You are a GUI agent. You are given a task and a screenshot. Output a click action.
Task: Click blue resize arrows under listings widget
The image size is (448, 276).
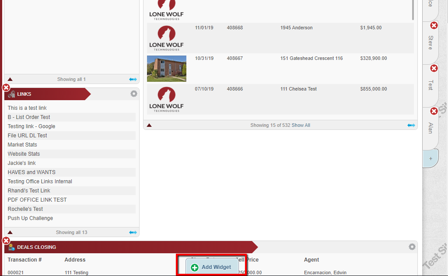pyautogui.click(x=411, y=125)
